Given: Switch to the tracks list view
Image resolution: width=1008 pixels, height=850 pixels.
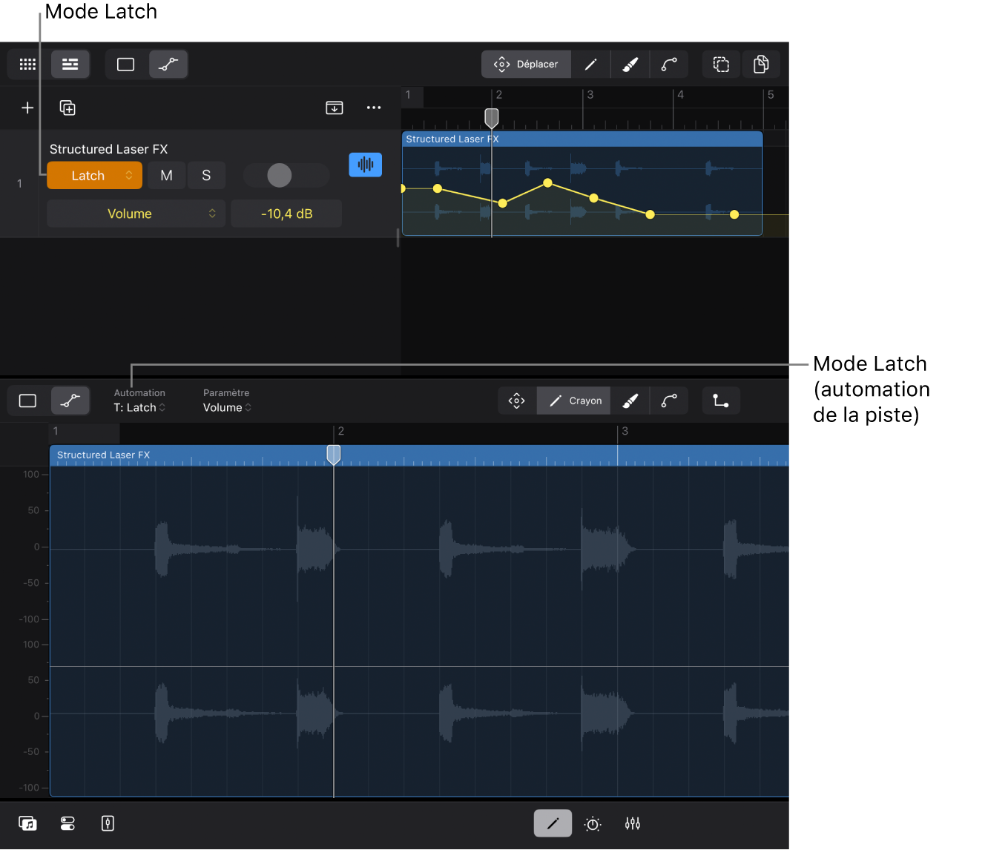Looking at the screenshot, I should pyautogui.click(x=70, y=65).
